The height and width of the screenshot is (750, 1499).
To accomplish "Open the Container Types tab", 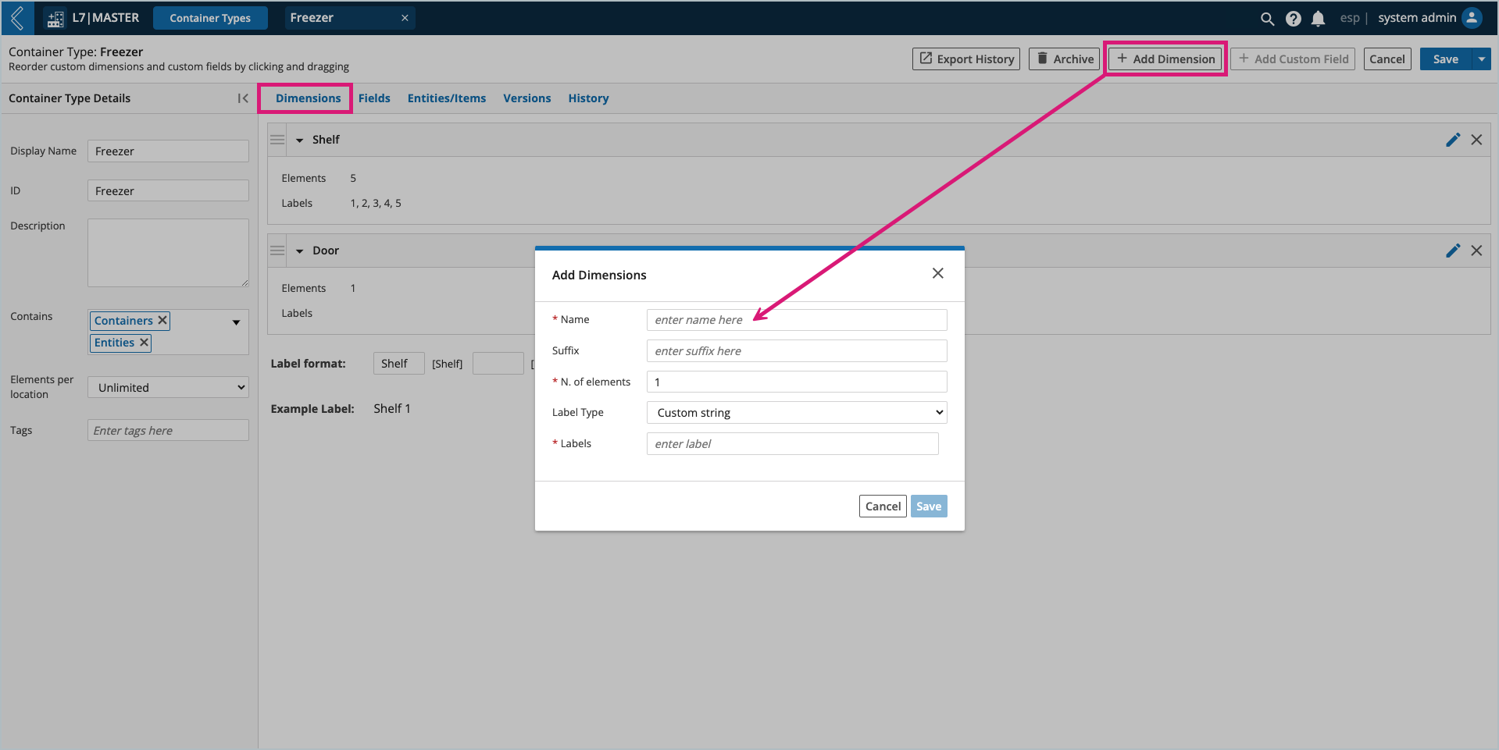I will (x=210, y=18).
